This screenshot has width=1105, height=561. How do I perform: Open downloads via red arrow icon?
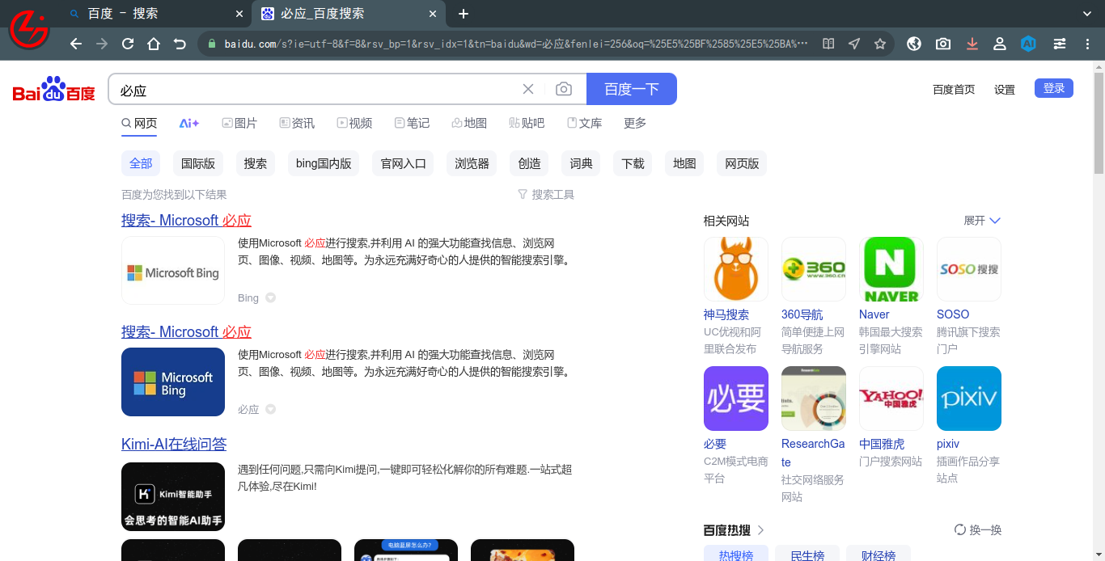[x=972, y=44]
